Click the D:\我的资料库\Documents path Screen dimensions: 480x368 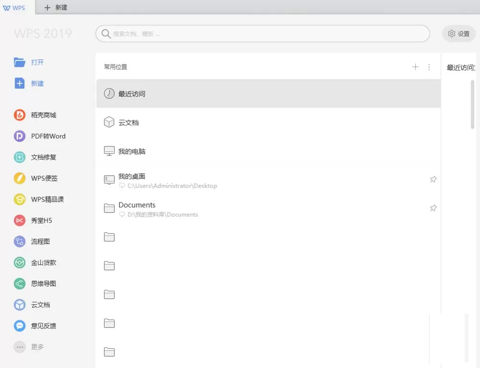(163, 214)
